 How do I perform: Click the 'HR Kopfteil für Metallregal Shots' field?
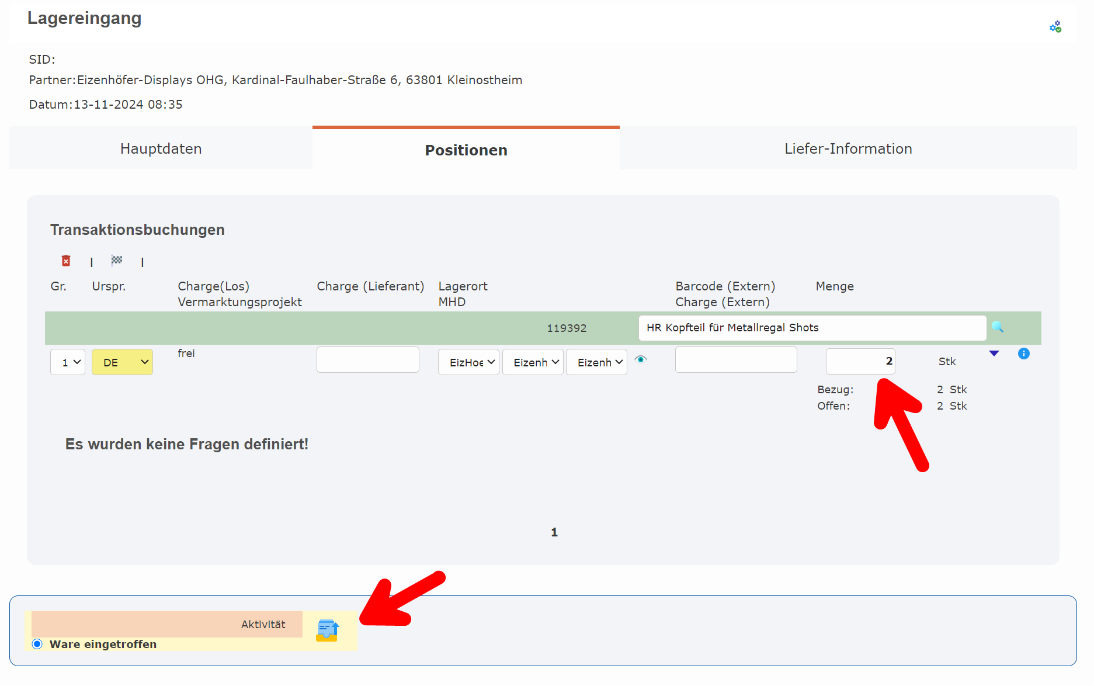click(x=812, y=327)
